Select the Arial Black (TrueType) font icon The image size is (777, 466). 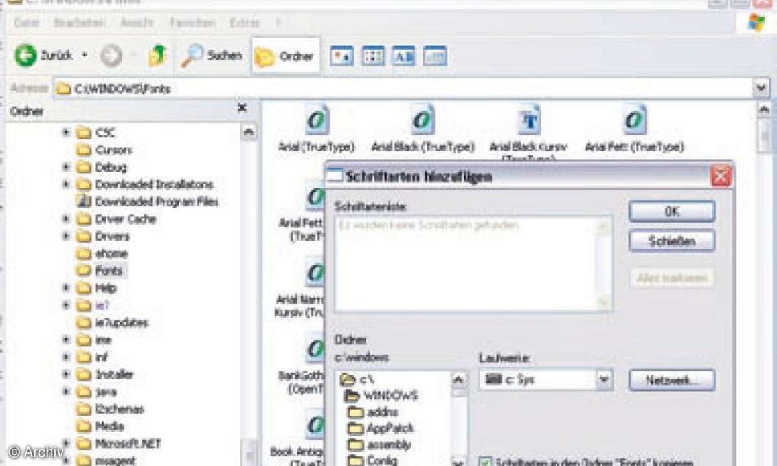422,121
